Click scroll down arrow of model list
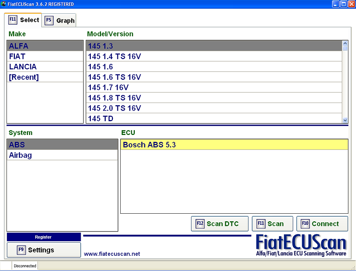 coord(345,120)
